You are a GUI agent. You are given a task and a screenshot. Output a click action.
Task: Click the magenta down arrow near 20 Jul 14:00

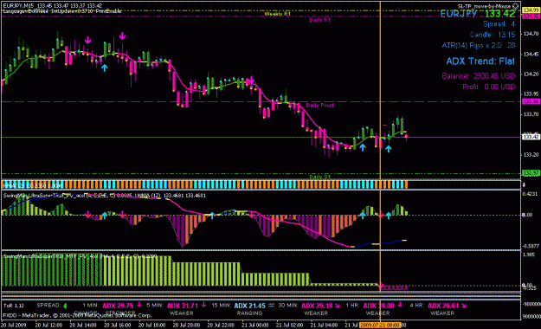tap(88, 41)
